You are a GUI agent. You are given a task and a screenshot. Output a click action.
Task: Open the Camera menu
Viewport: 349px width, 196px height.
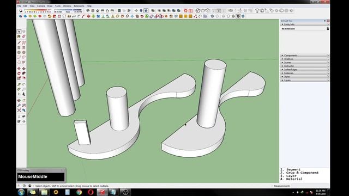[x=41, y=6]
